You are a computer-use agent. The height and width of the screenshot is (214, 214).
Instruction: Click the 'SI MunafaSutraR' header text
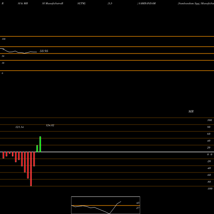[x=53, y=3]
